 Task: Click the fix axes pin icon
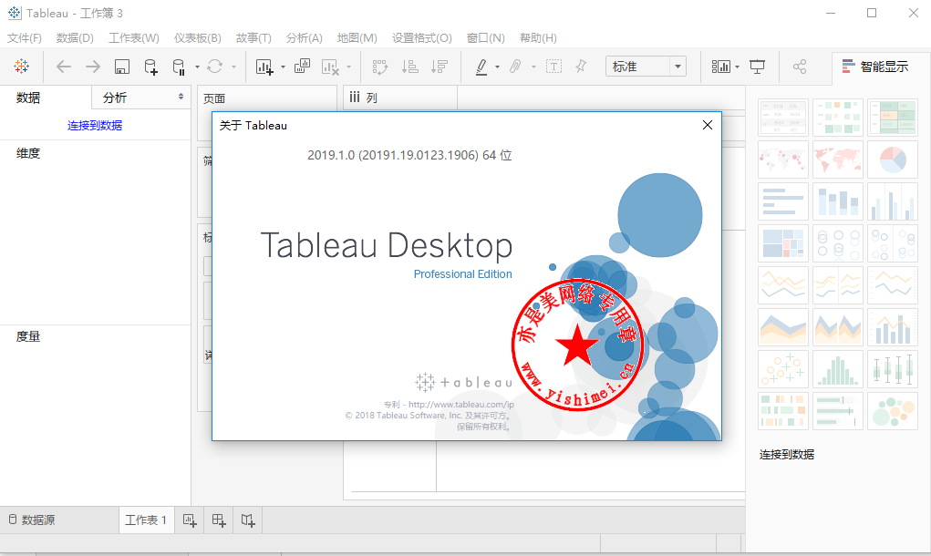581,66
